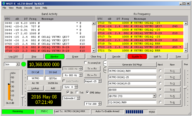Toggle the Tx even/1st checkbox
Image resolution: width=192 pixels, height=116 pixels.
85,63
